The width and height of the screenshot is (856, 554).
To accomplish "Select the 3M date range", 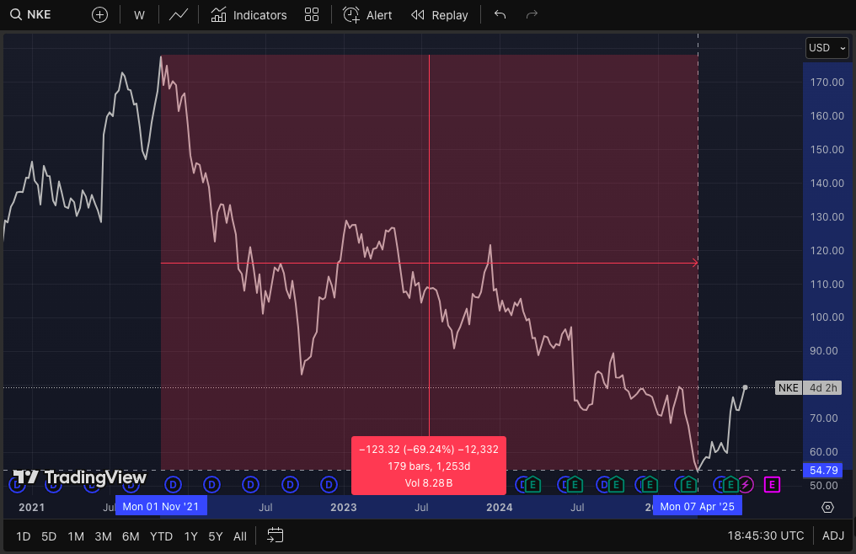I will (103, 536).
